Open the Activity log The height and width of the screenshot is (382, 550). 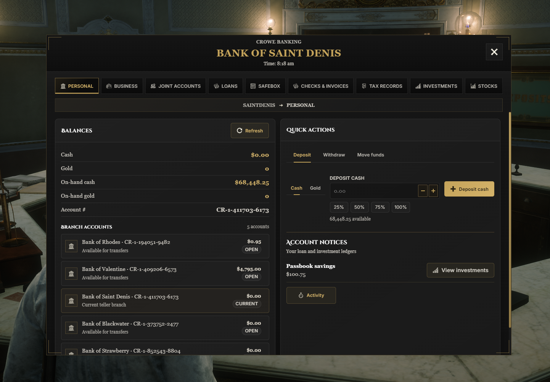click(x=311, y=295)
